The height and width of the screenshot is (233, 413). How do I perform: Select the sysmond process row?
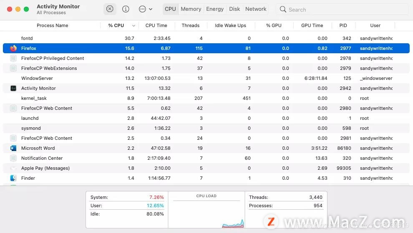coord(206,128)
